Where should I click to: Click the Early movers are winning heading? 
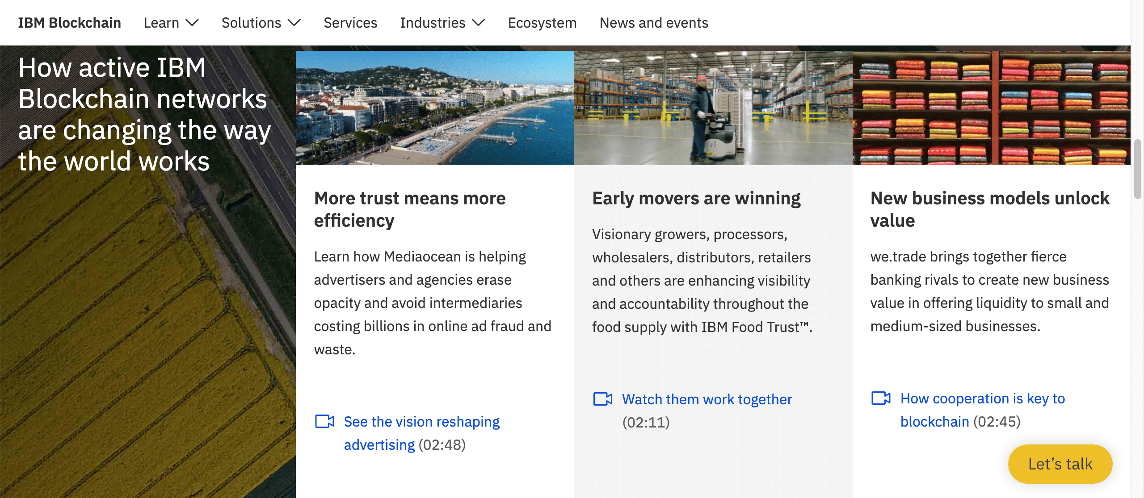696,198
